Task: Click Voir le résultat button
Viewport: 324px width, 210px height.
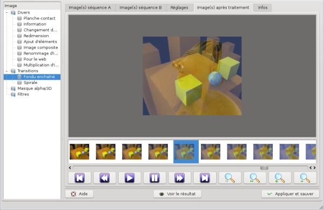Action: [177, 194]
